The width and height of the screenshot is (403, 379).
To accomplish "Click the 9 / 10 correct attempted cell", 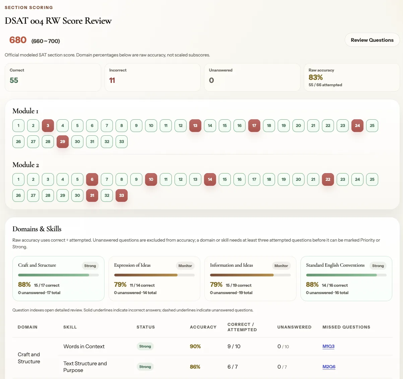I will tap(234, 347).
